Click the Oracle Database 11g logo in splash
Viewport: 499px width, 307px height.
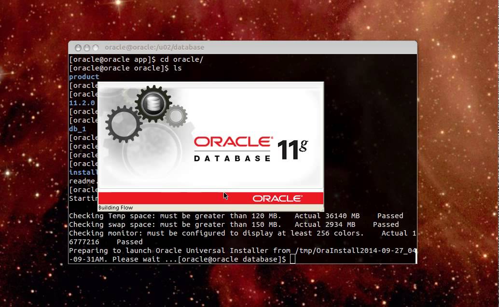pyautogui.click(x=251, y=149)
